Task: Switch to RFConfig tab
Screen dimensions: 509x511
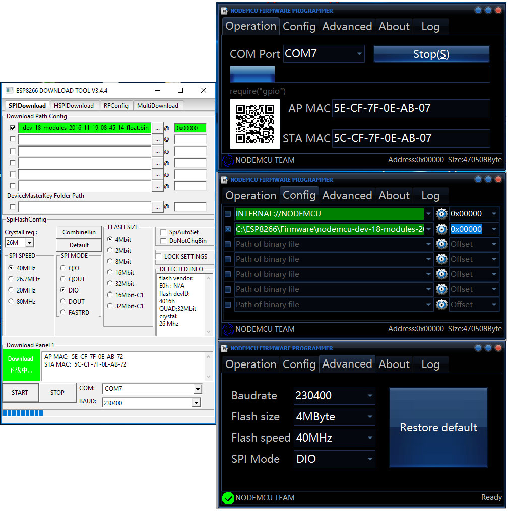Action: pos(116,106)
